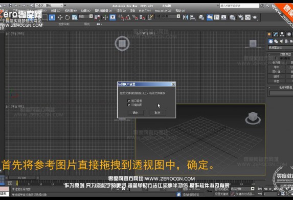The width and height of the screenshot is (293, 200).
Task: Uncheck the first checkbox in the dialog
Action: tap(129, 101)
